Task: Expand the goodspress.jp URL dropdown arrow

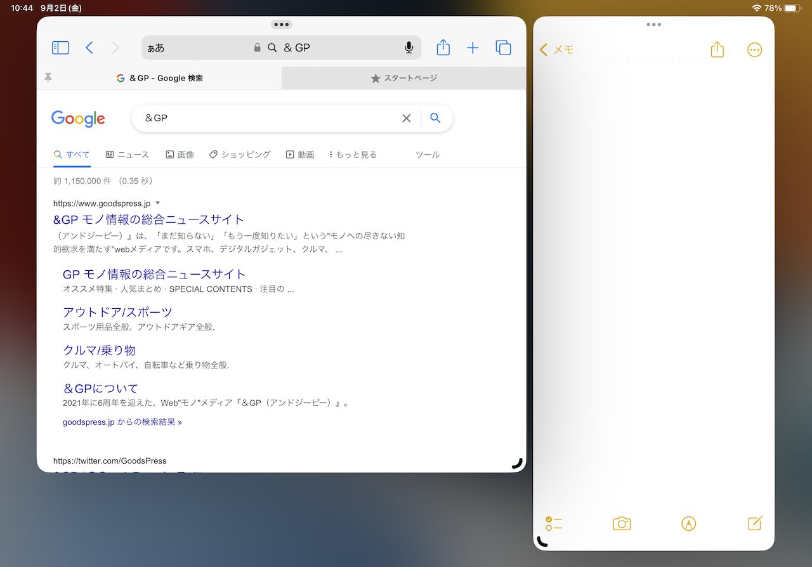Action: point(158,203)
